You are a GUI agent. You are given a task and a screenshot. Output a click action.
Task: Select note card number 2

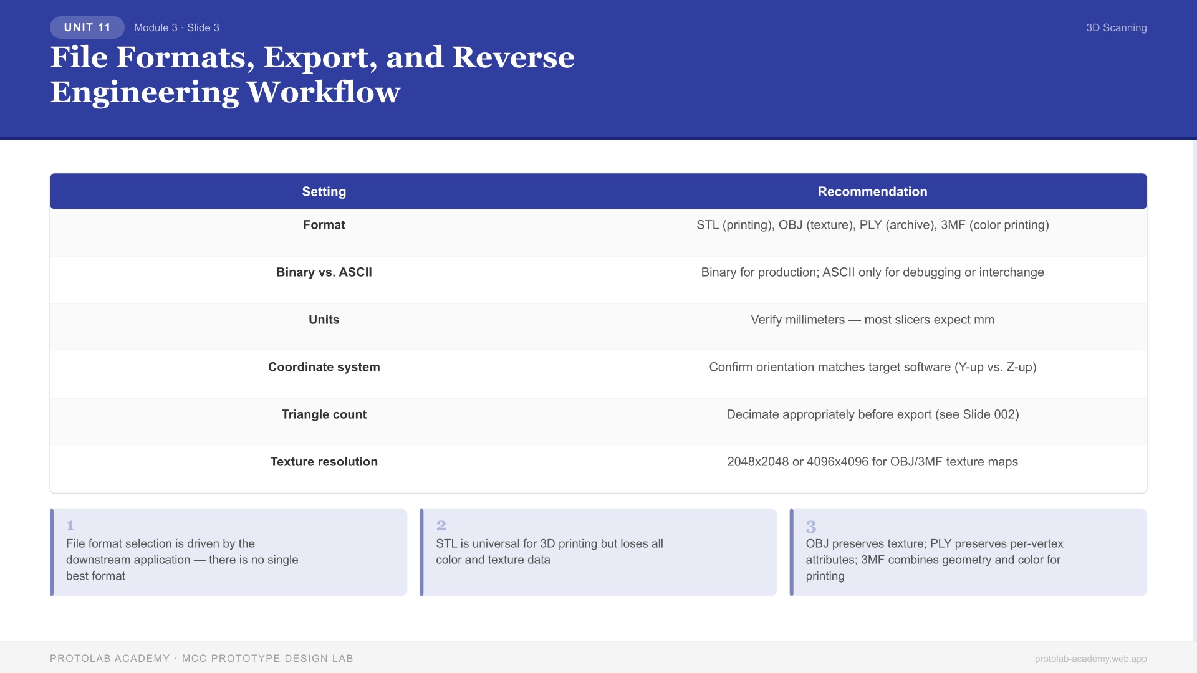[x=598, y=552]
